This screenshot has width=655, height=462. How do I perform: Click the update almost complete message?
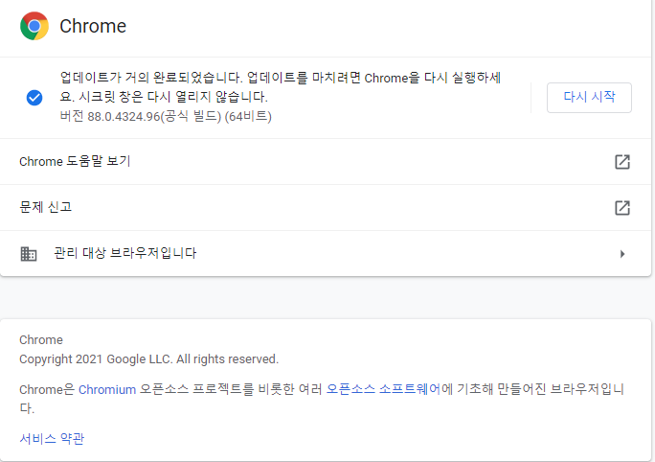click(281, 87)
